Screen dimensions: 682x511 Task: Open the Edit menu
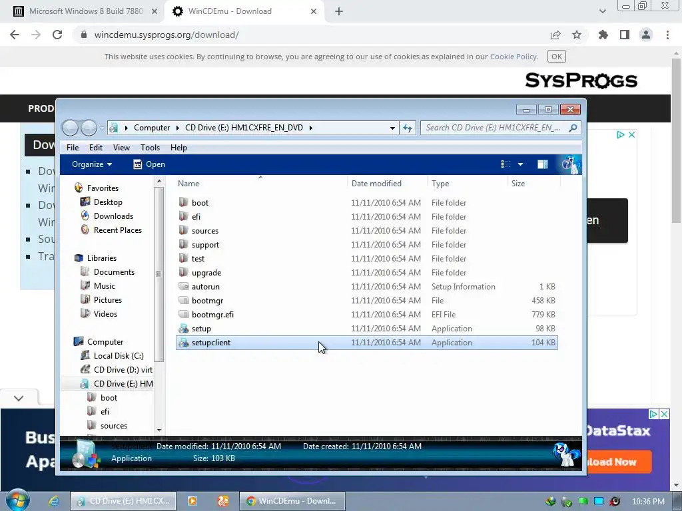click(96, 148)
